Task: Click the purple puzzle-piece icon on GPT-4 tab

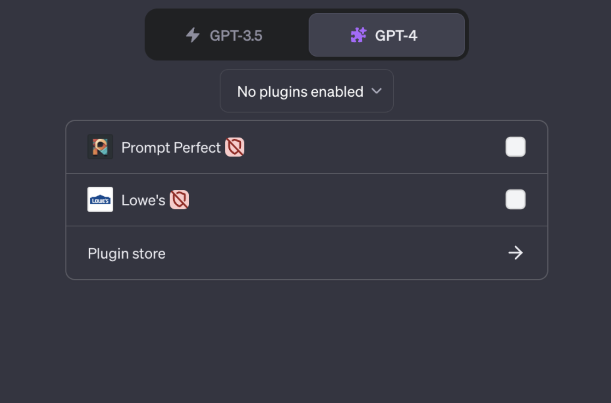Action: coord(358,35)
